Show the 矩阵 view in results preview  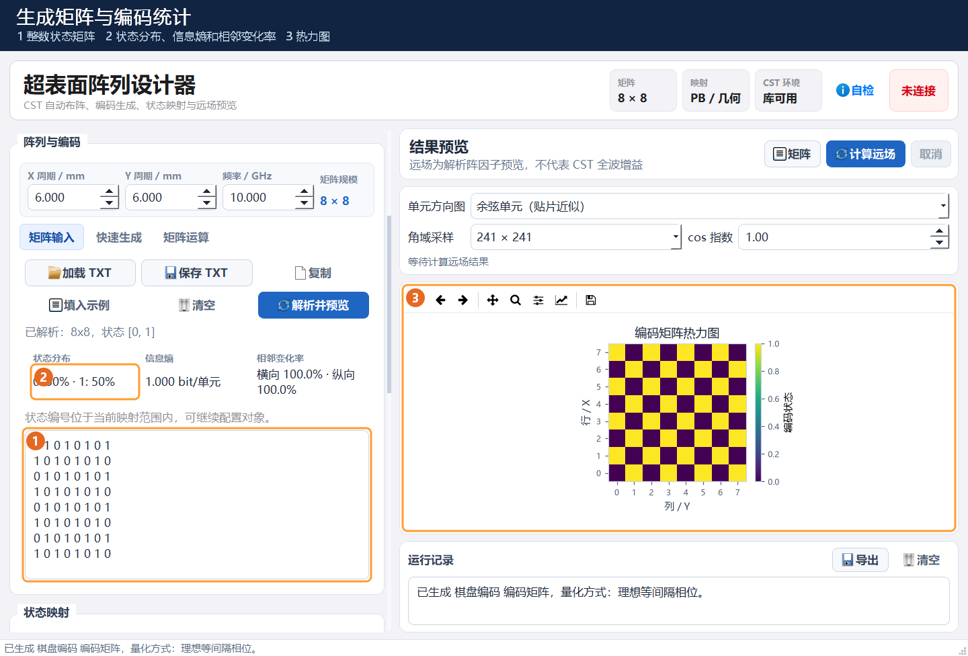pyautogui.click(x=792, y=154)
